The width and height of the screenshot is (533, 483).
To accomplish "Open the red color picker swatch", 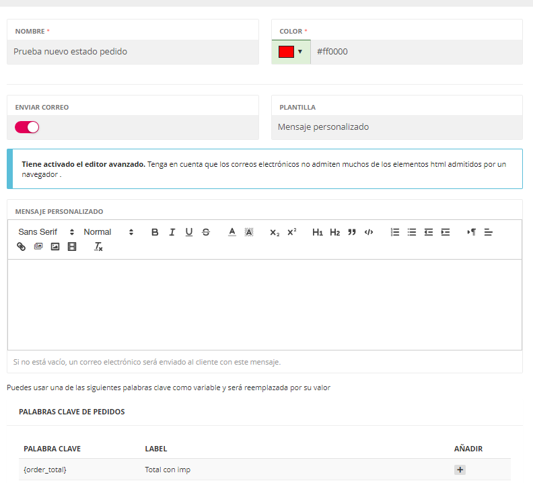I will click(x=291, y=52).
